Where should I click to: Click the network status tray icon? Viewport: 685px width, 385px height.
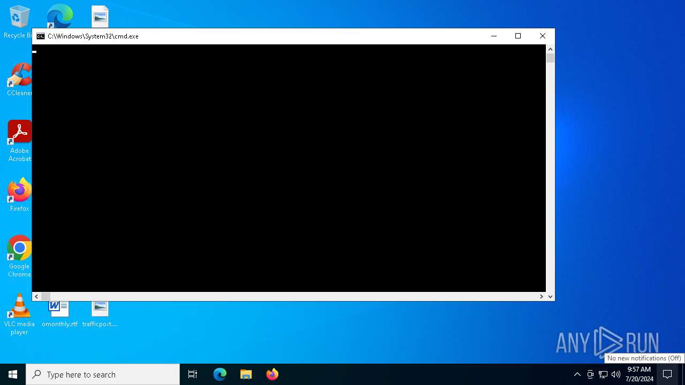pos(603,374)
